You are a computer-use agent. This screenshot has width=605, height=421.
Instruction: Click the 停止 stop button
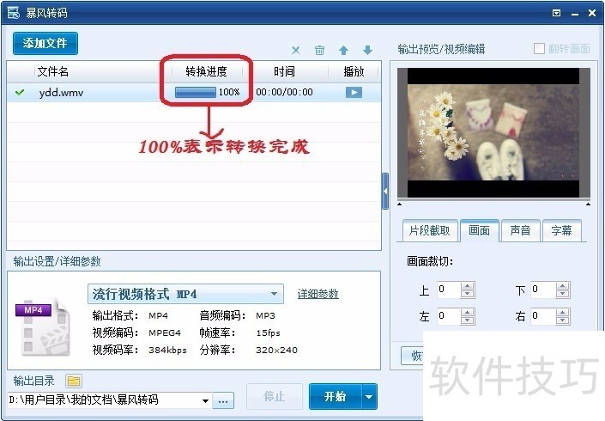(x=275, y=396)
